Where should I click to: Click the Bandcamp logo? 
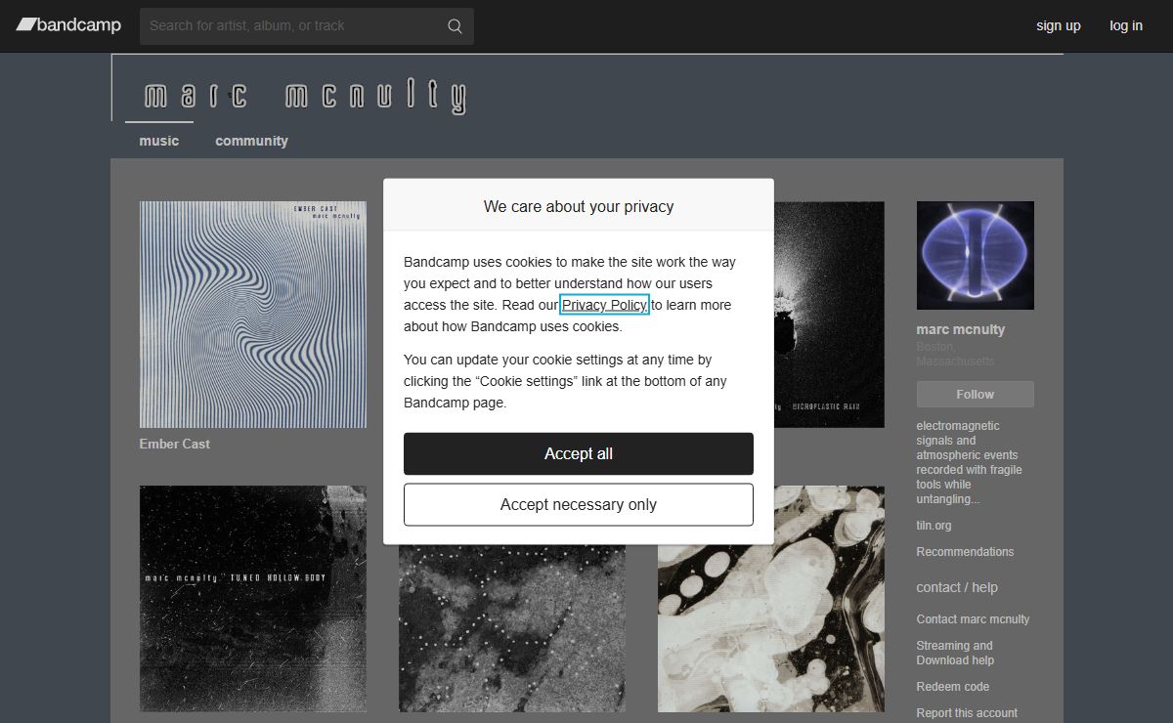[x=68, y=25]
